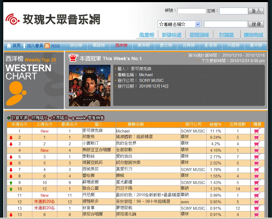
Task: Click the member icon beside 加入會員
Action: coord(24,46)
